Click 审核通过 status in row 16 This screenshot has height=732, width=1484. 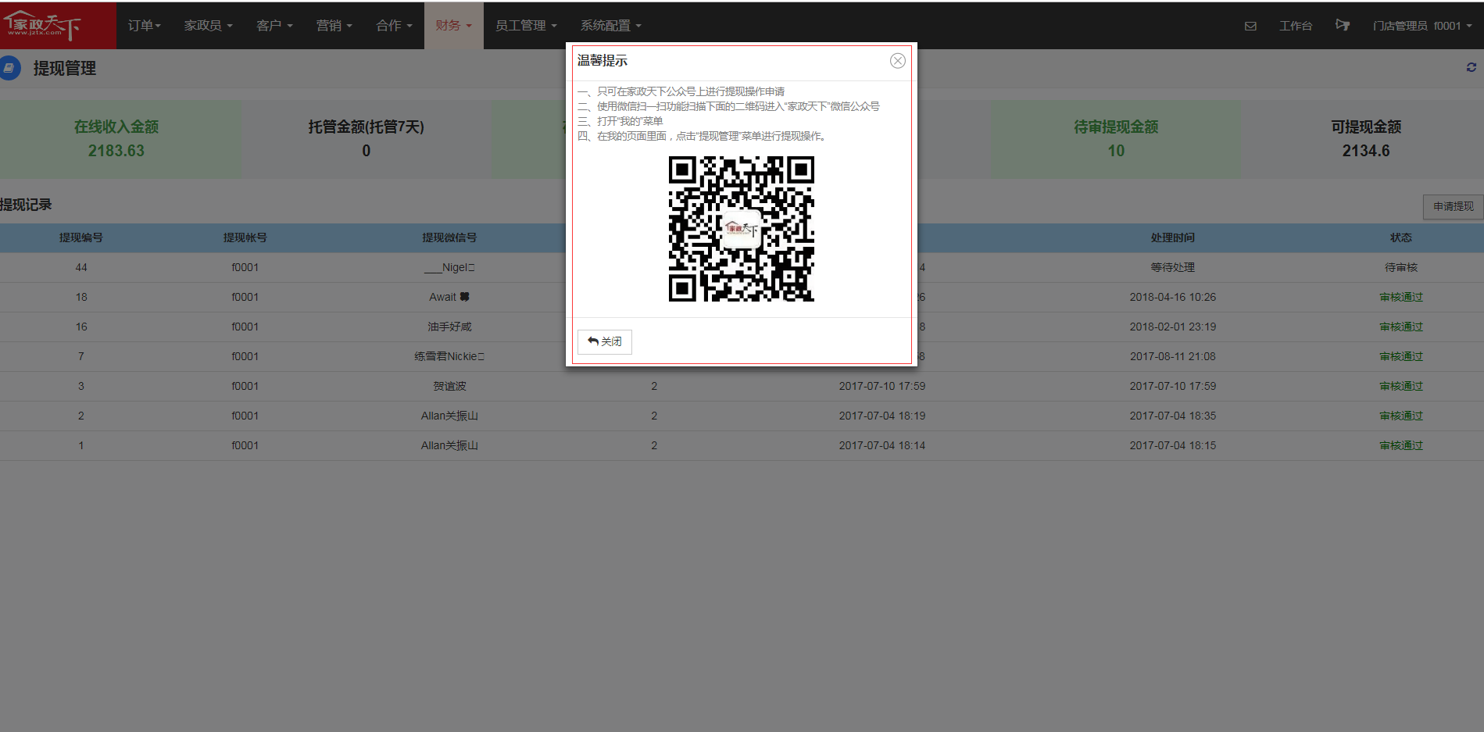tap(1400, 327)
